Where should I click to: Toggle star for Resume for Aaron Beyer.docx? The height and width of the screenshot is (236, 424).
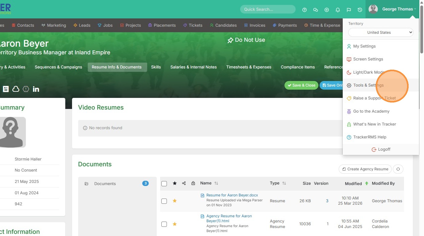pyautogui.click(x=175, y=201)
